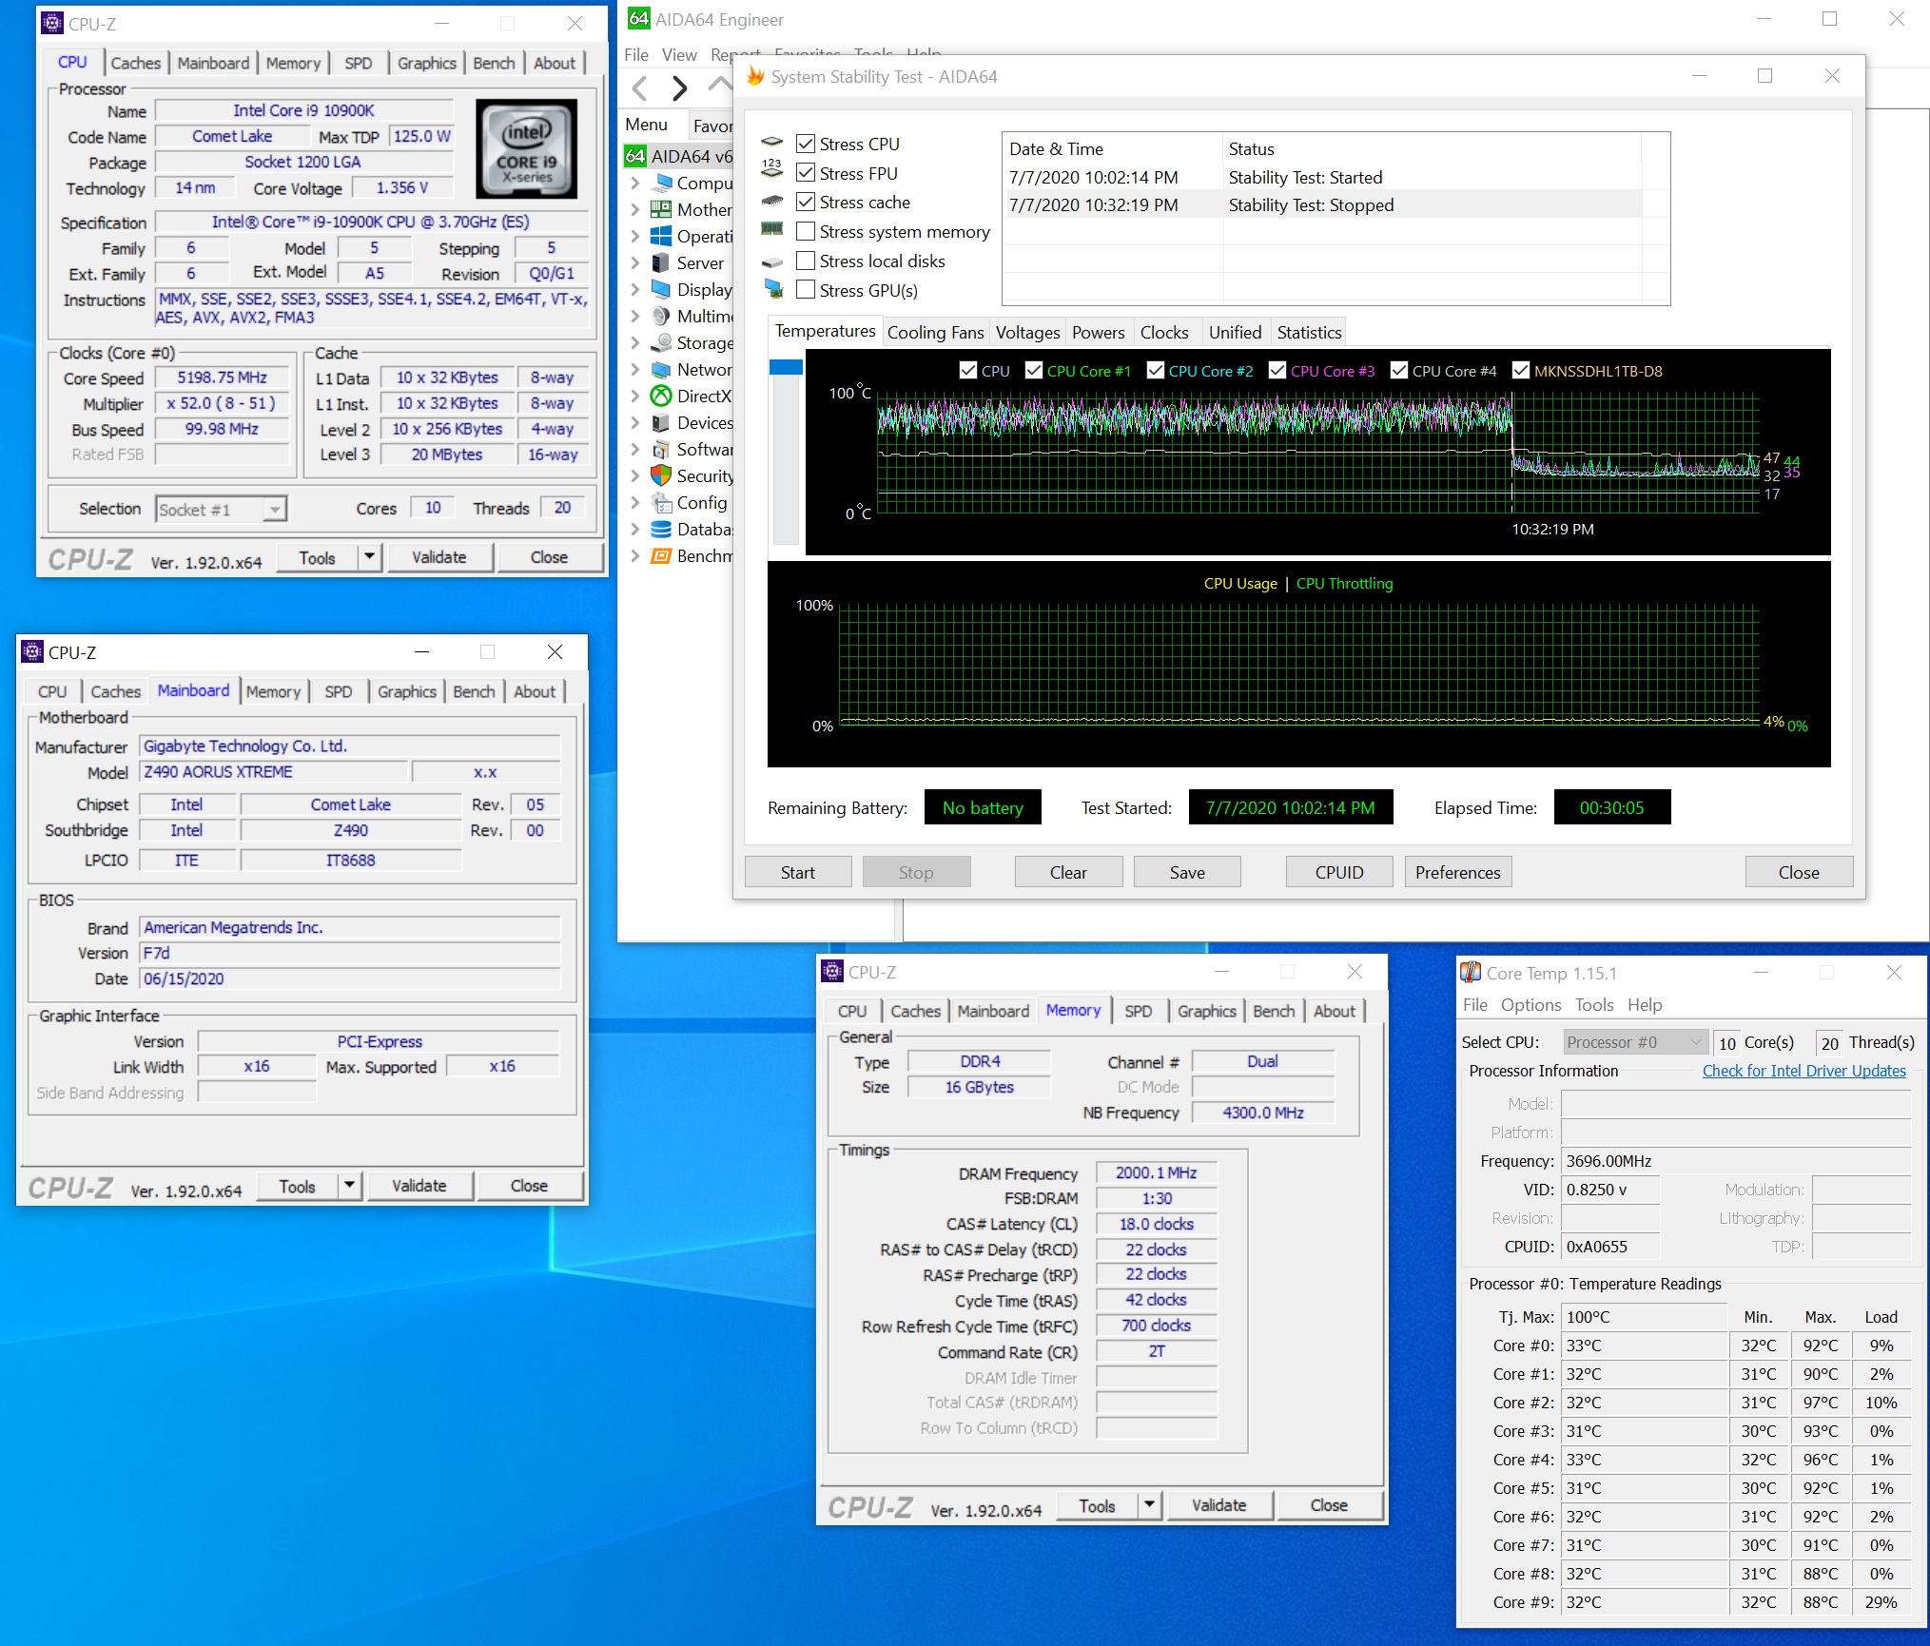
Task: Switch to the Cooling Fans tab
Action: pos(934,332)
